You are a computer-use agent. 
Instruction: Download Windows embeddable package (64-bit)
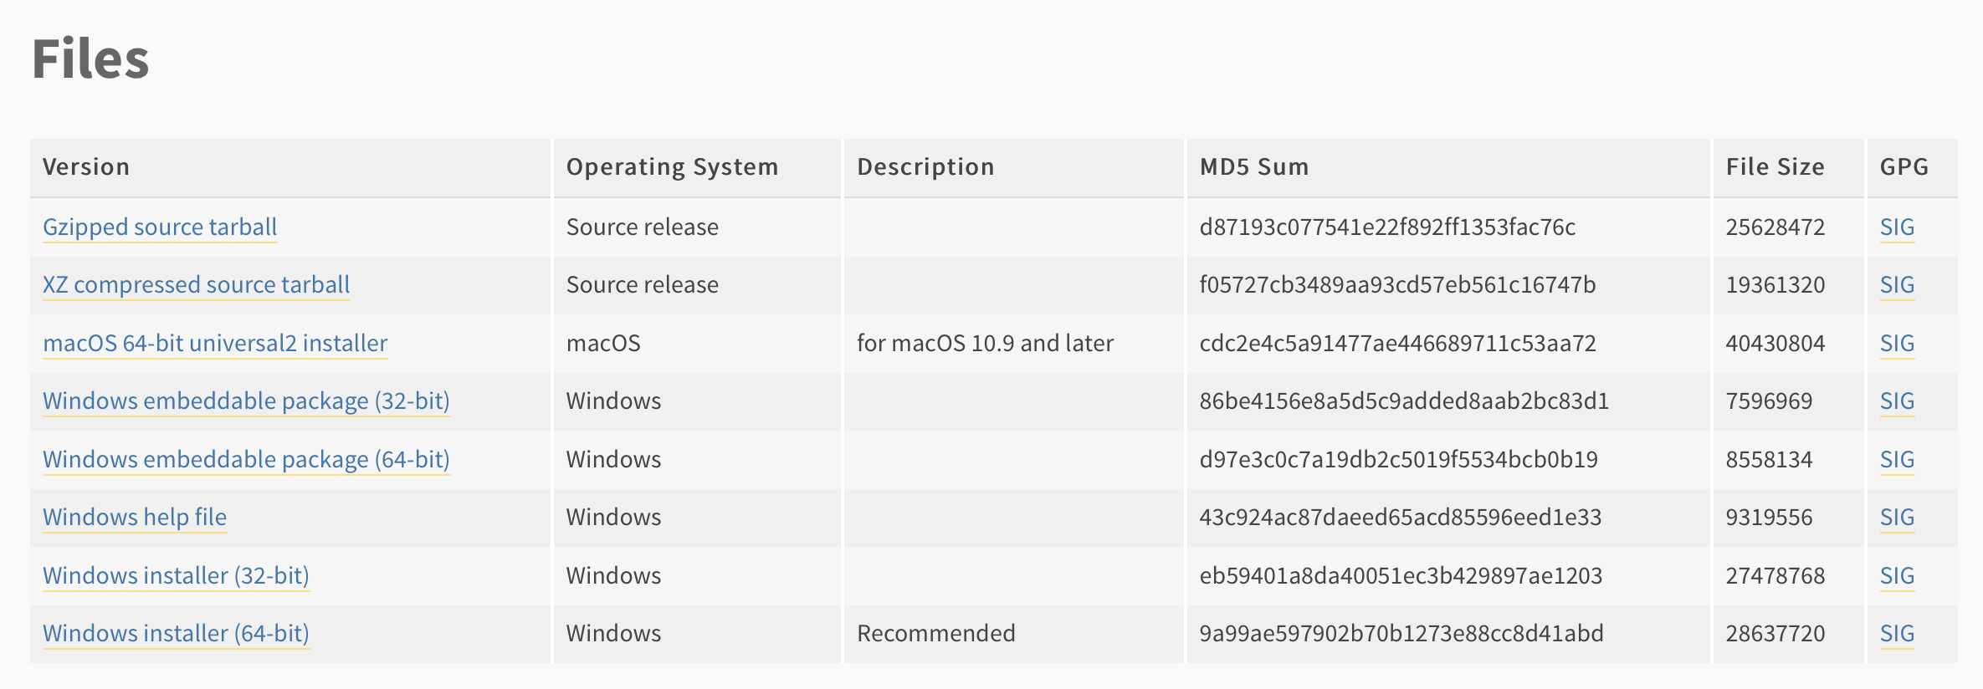tap(246, 460)
